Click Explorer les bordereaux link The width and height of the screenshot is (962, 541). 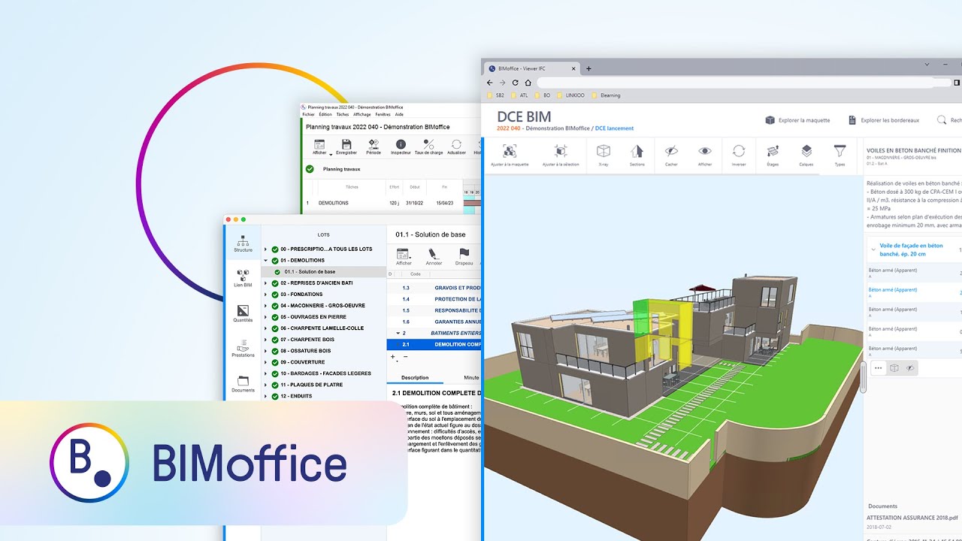tap(884, 120)
